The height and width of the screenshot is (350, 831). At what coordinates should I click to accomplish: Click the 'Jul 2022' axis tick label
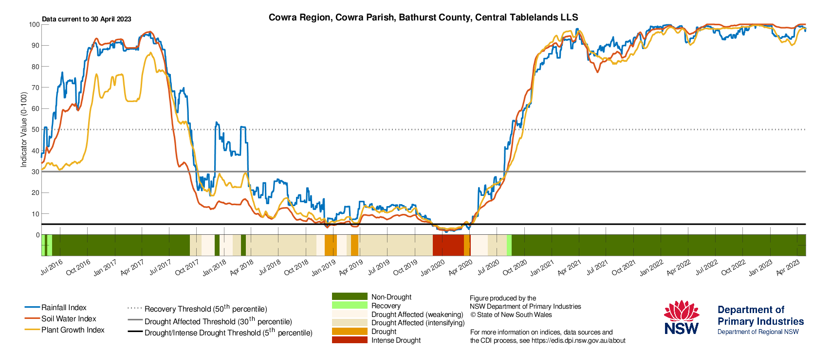[x=706, y=267]
